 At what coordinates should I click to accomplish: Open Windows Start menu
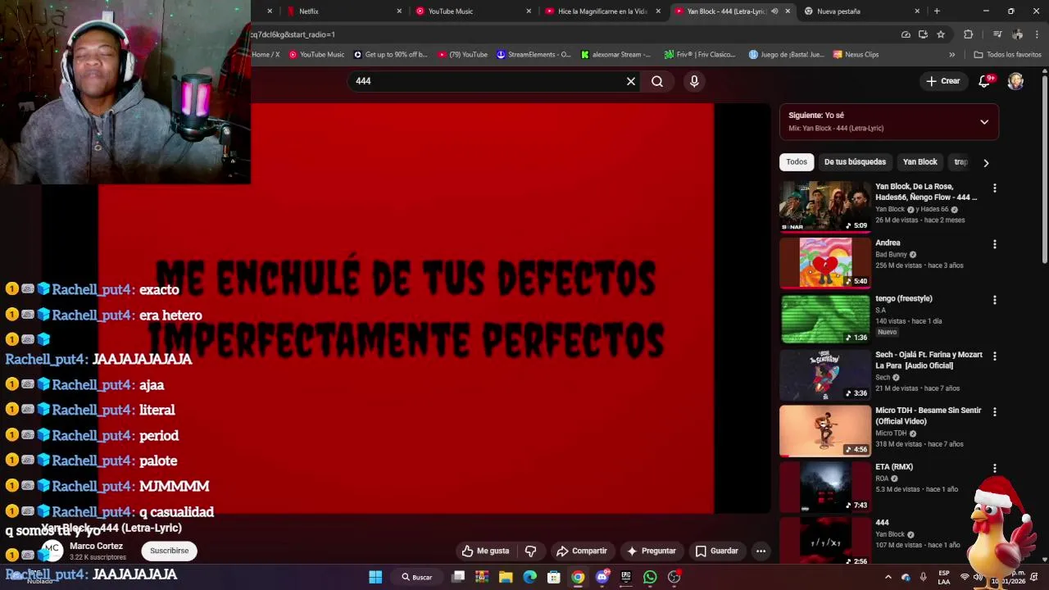[x=375, y=577]
